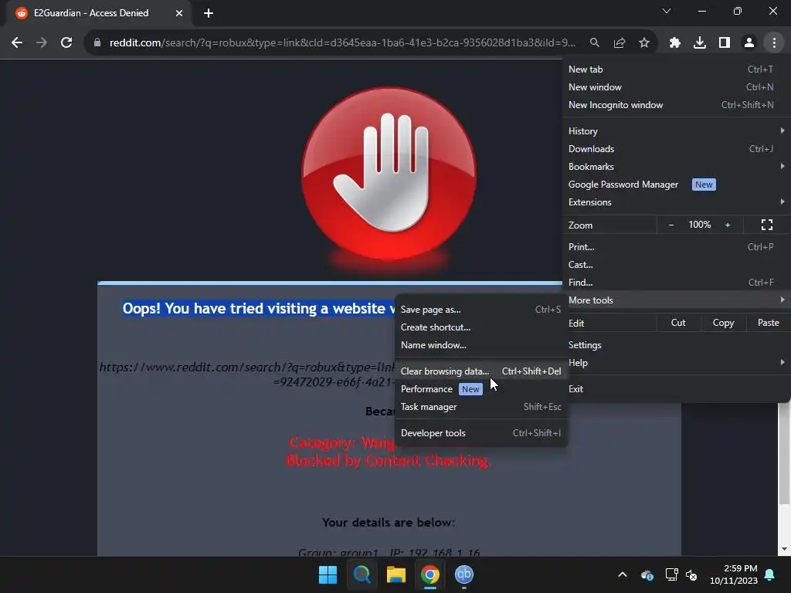Open Downloads from the Chrome menu

(x=676, y=149)
